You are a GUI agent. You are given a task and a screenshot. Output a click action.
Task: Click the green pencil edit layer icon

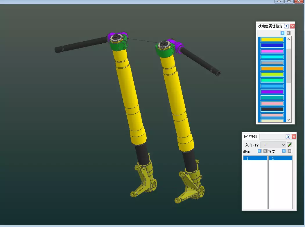coord(290,145)
